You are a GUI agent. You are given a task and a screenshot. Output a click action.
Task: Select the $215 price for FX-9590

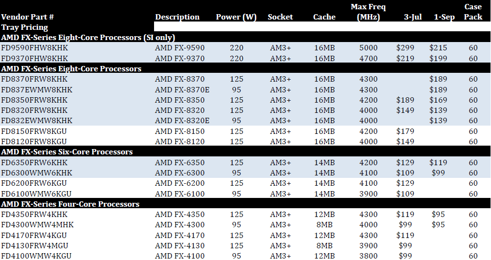coord(438,48)
